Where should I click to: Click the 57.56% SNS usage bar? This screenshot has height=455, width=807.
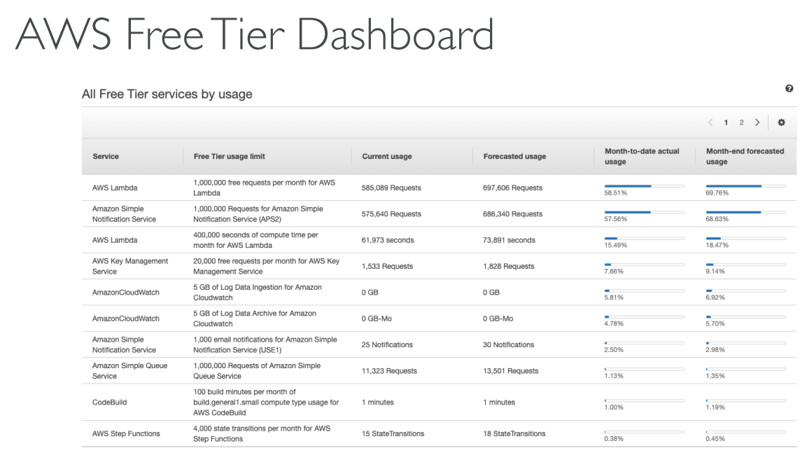644,212
